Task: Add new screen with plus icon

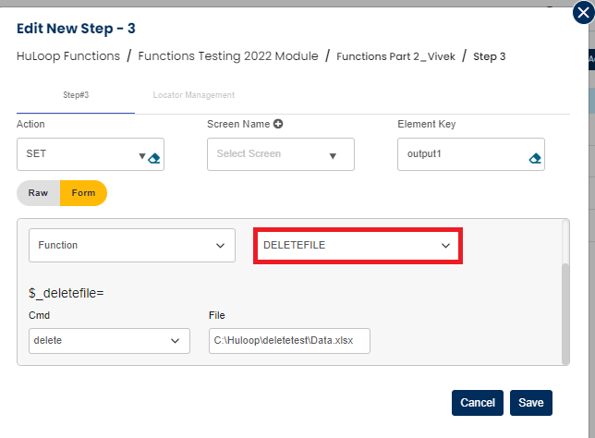Action: [x=278, y=124]
